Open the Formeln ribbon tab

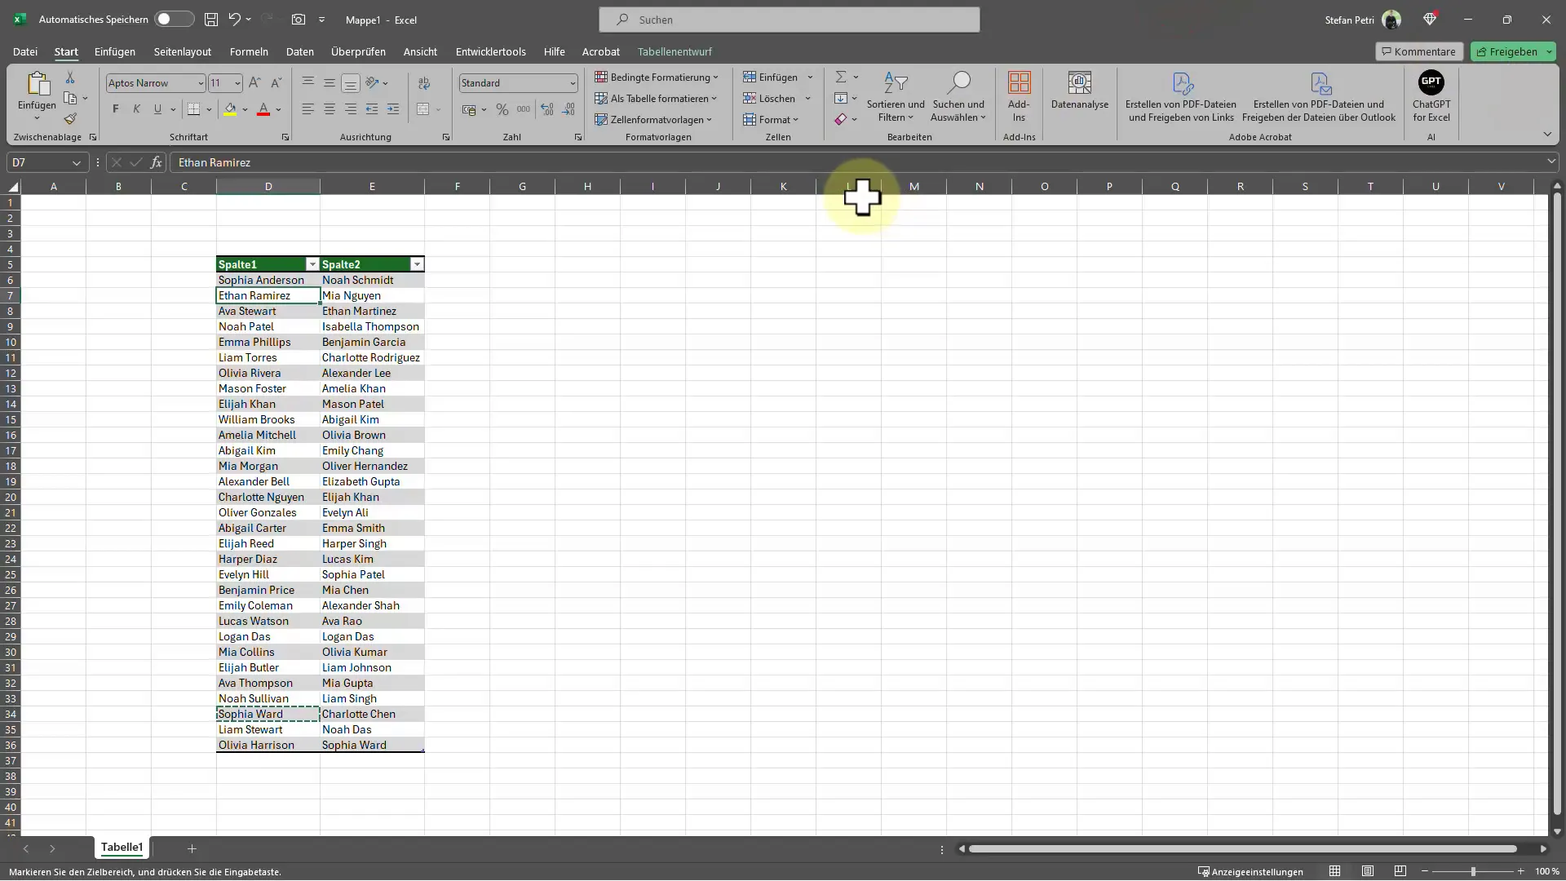click(249, 51)
